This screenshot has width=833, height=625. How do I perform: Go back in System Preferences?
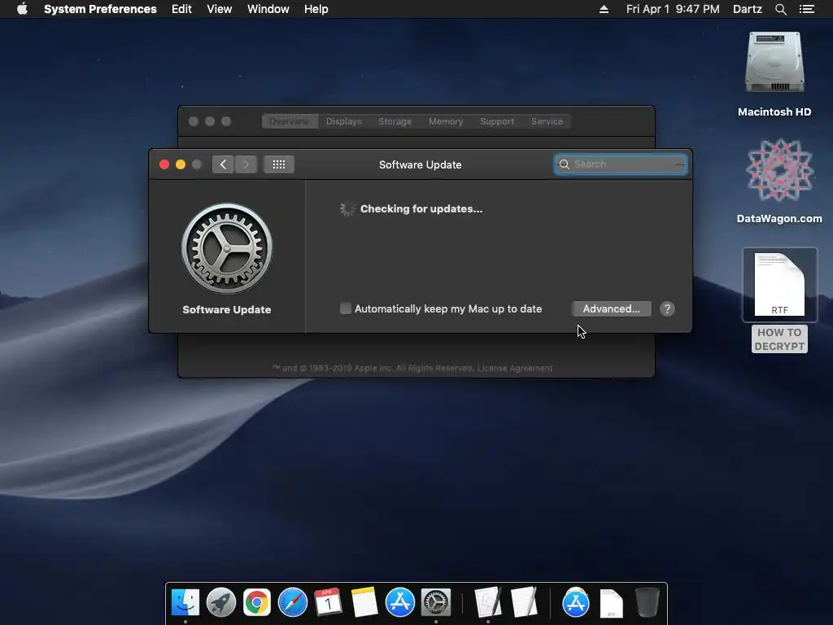[223, 164]
